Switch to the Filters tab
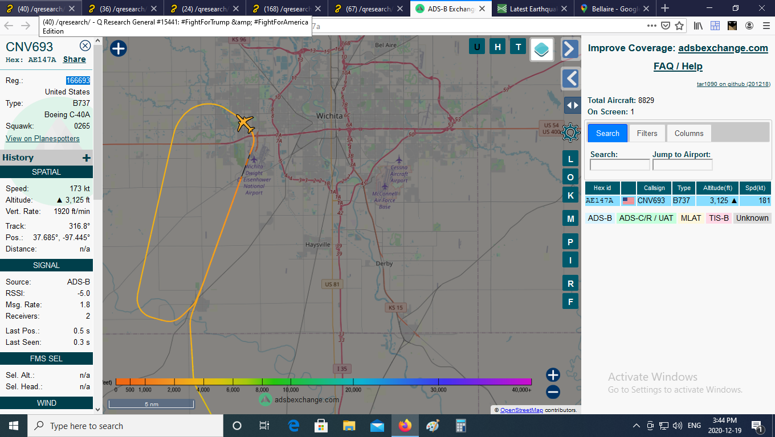Image resolution: width=775 pixels, height=437 pixels. coord(647,133)
